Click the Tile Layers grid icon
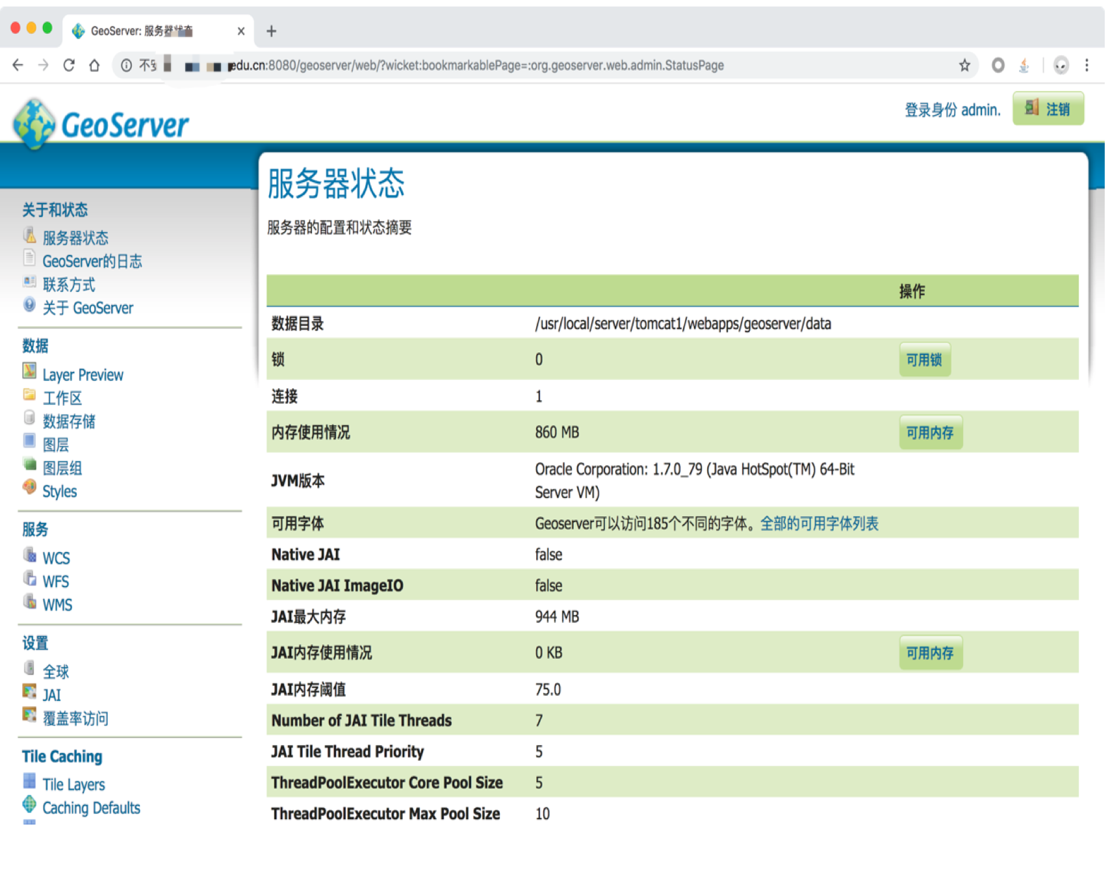Viewport: 1110px width, 894px height. [x=29, y=782]
